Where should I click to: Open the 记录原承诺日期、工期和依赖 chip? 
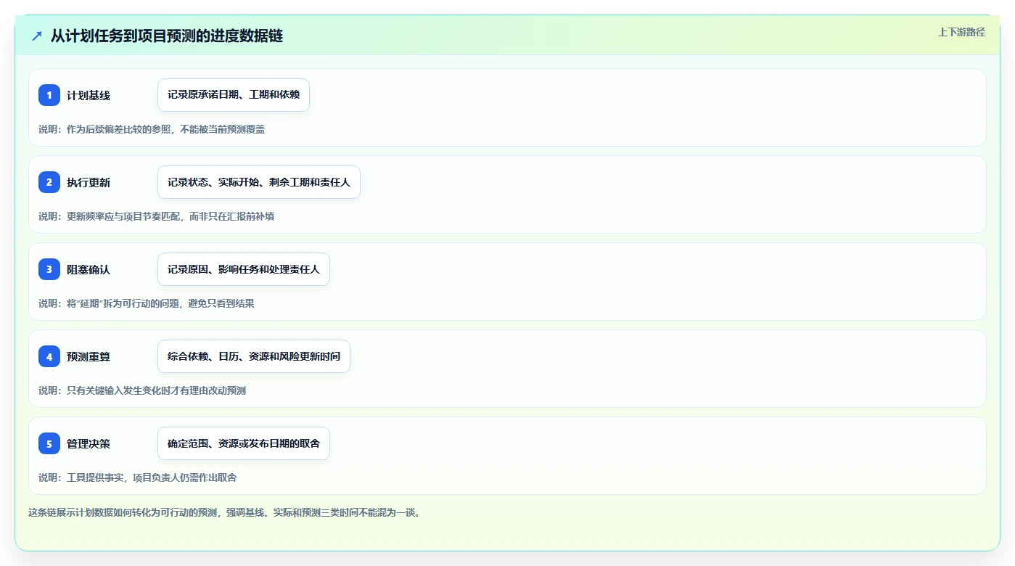click(234, 95)
